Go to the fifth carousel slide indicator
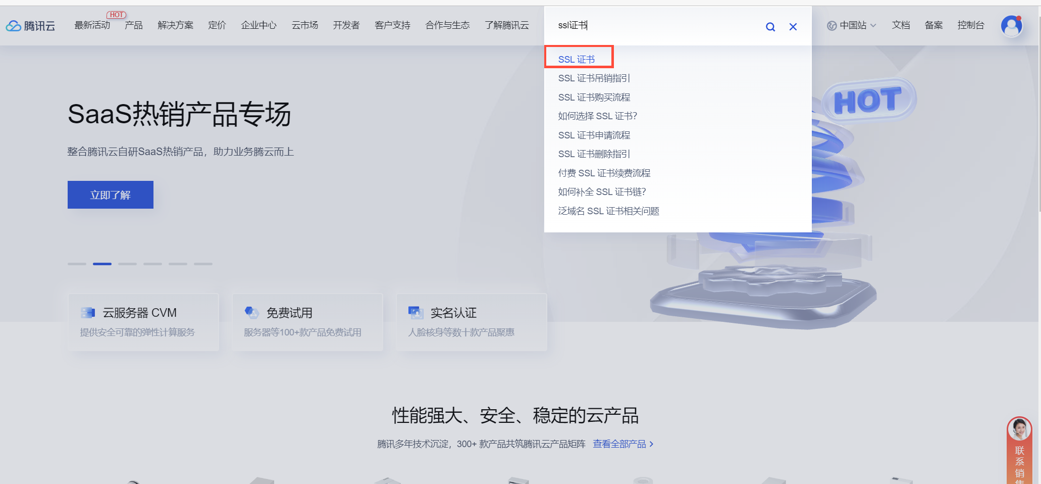Screen dimensions: 1041x484 coord(178,264)
